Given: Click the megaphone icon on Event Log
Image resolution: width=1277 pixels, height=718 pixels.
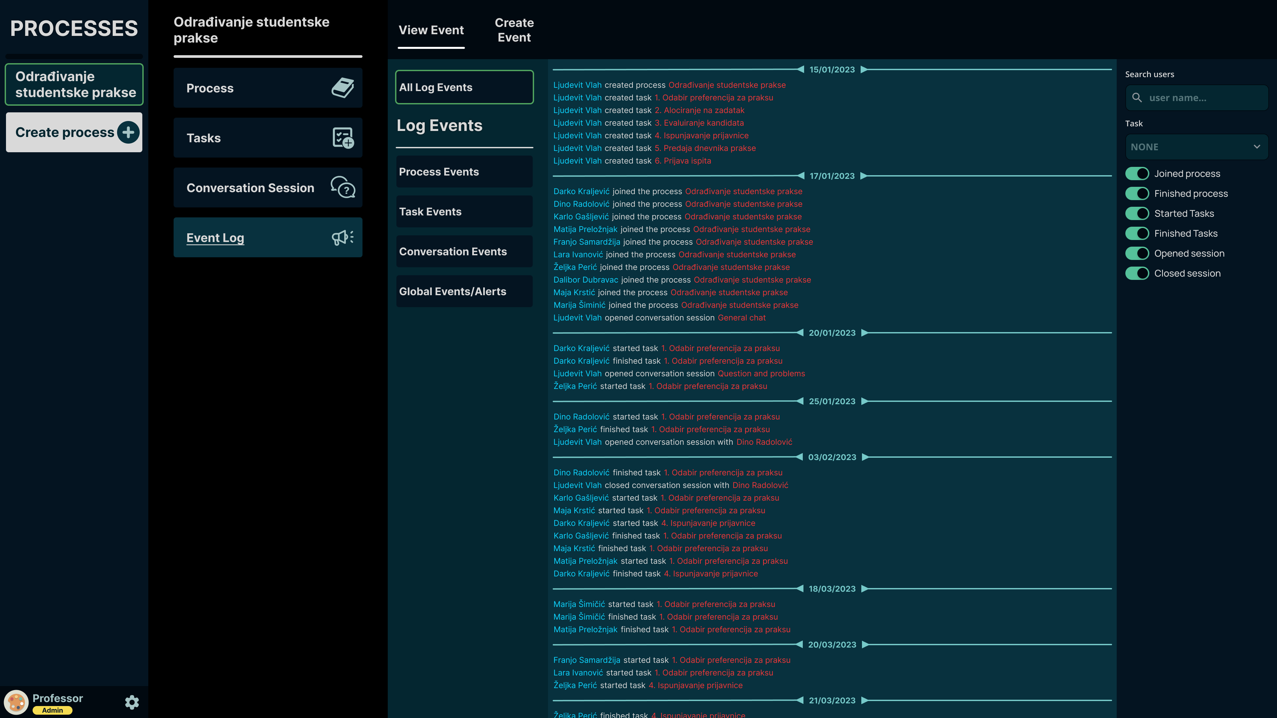Looking at the screenshot, I should pos(343,237).
